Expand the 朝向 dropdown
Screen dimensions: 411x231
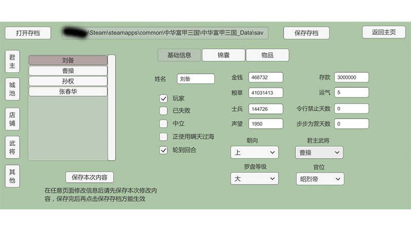[254, 152]
